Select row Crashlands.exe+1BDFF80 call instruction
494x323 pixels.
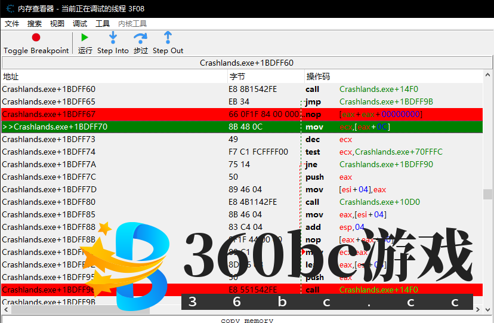[242, 202]
